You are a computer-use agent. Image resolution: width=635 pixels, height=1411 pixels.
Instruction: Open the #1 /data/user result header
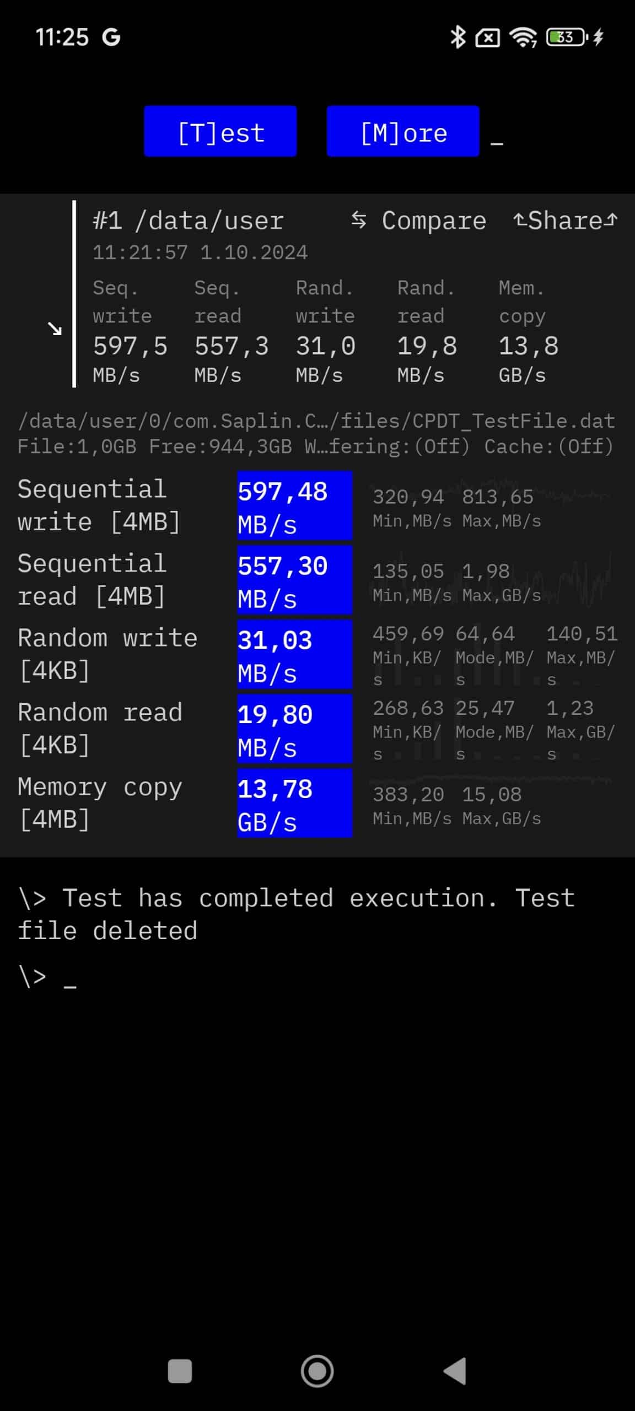188,220
